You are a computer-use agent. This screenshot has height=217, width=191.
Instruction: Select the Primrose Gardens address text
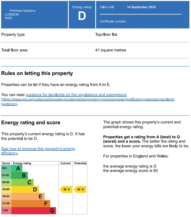click(22, 11)
